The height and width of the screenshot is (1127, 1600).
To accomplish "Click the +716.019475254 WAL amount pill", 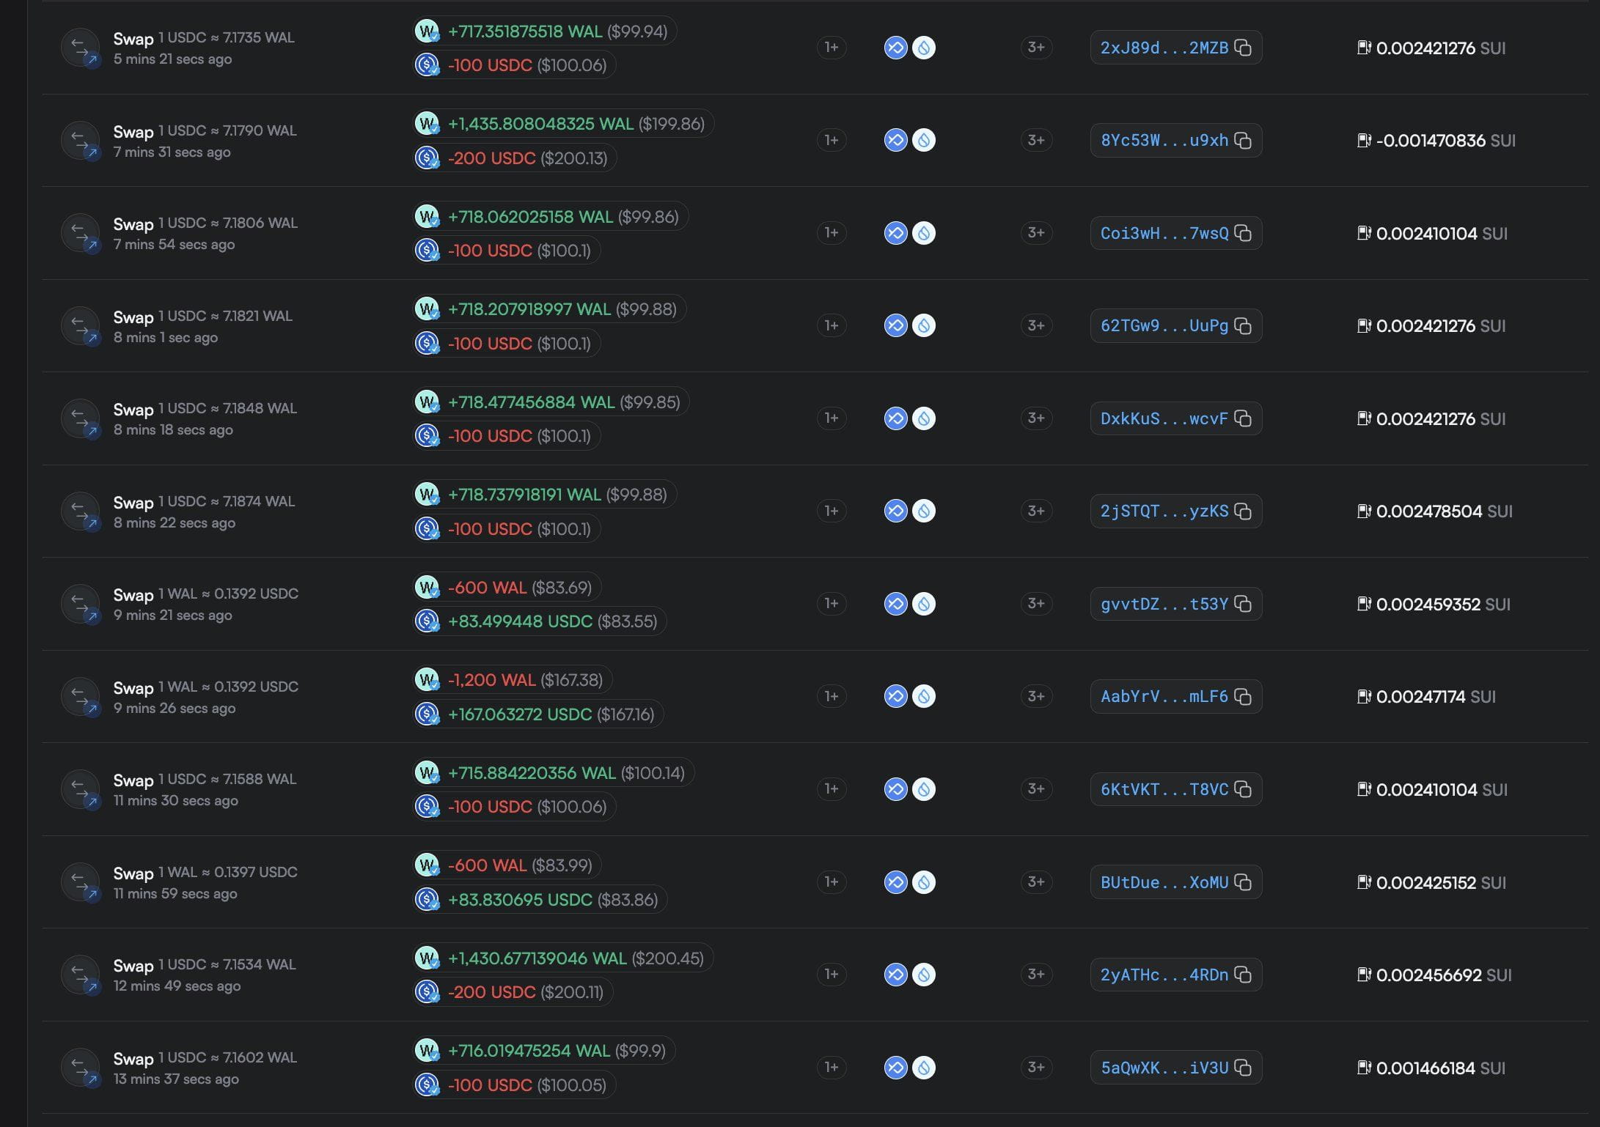I will (543, 1051).
